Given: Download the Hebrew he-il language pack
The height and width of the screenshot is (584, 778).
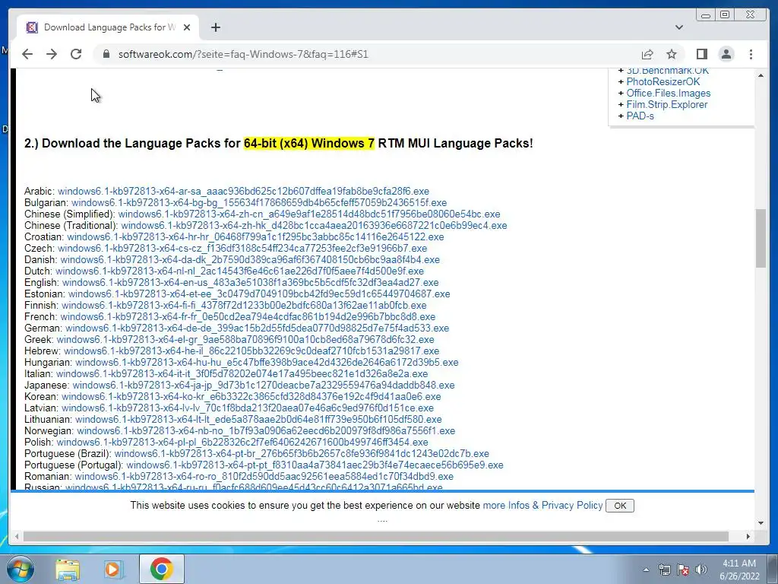Looking at the screenshot, I should tap(251, 351).
